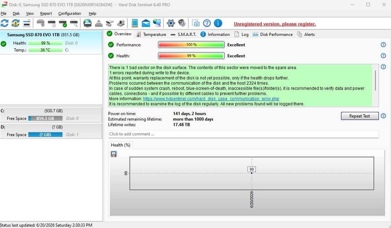Switch to the Overview tab
The width and height of the screenshot is (391, 228).
tap(119, 34)
